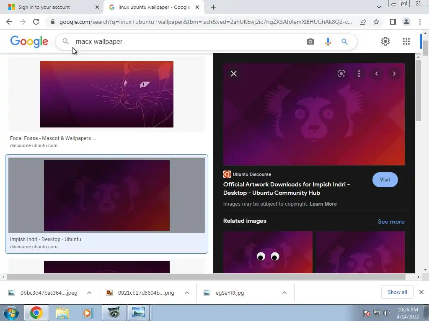
Task: Click the URL in the address bar
Action: pos(205,22)
